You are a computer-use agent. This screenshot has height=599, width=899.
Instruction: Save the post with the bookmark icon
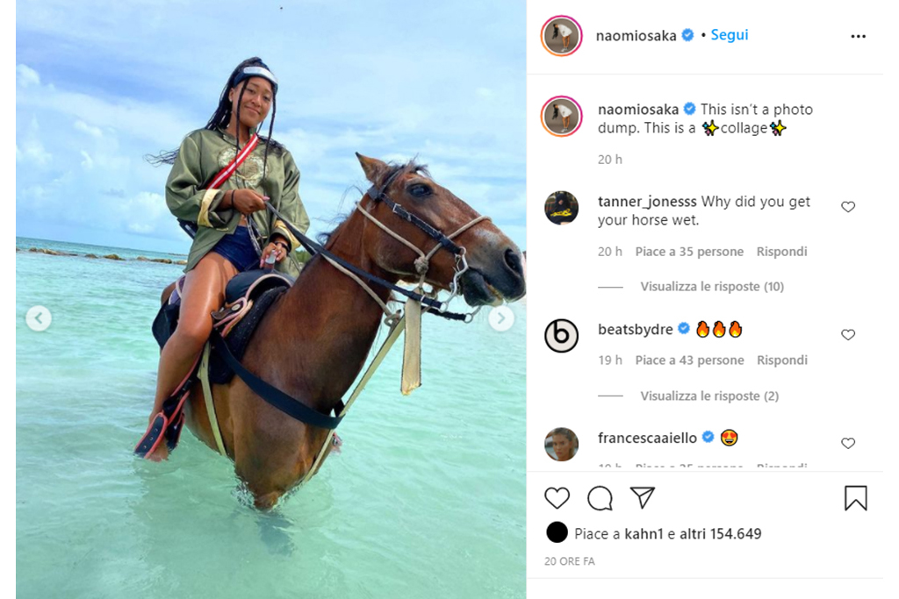tap(855, 498)
